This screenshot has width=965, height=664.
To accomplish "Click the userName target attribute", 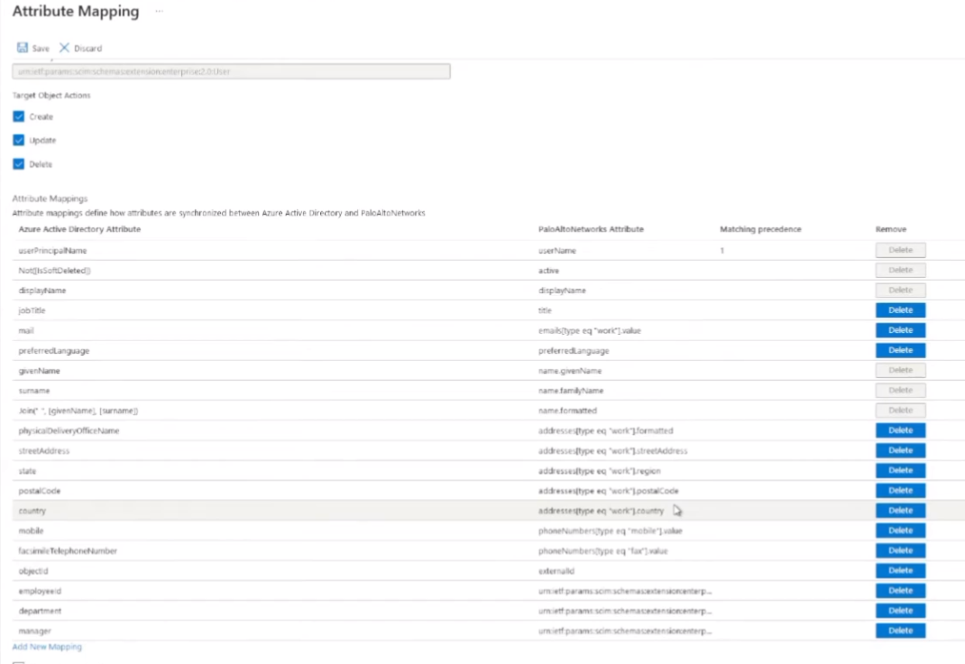I will pyautogui.click(x=557, y=251).
